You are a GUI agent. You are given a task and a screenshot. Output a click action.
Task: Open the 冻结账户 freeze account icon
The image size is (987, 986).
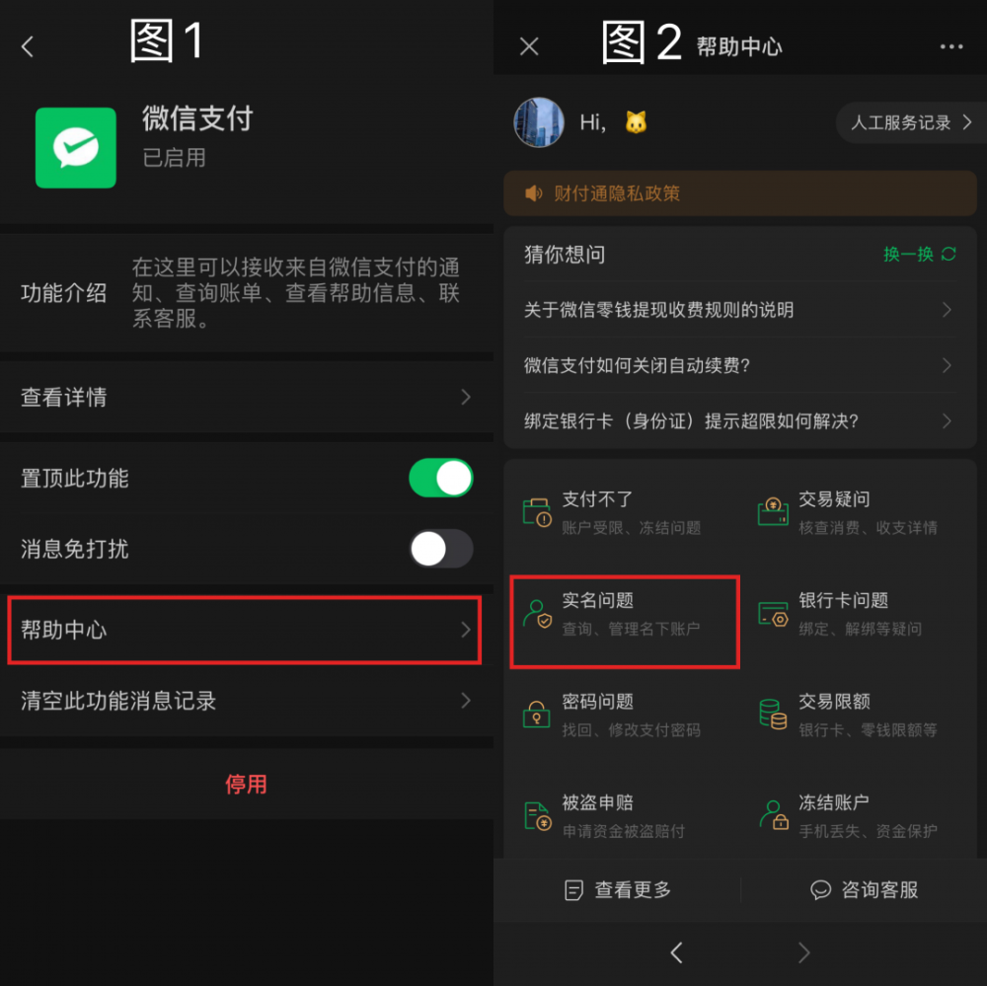(x=774, y=814)
